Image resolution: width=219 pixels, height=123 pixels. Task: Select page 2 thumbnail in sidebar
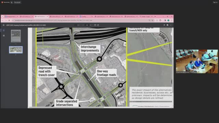click(16, 50)
